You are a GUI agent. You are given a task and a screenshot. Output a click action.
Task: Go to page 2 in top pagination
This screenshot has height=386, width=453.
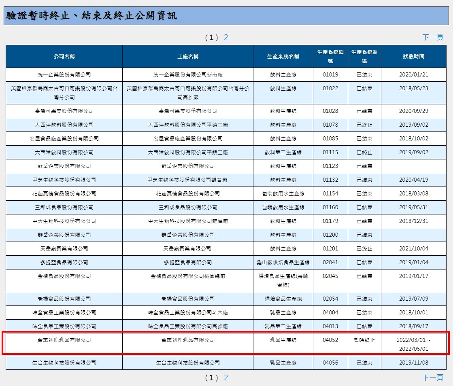(226, 37)
